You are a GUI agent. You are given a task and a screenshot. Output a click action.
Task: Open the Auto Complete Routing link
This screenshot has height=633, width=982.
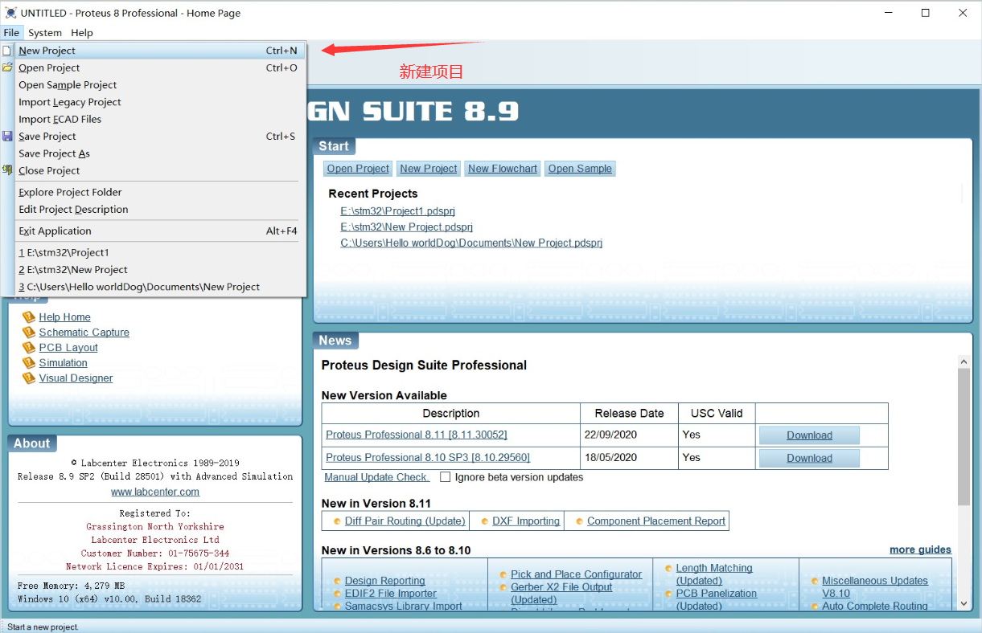[875, 606]
